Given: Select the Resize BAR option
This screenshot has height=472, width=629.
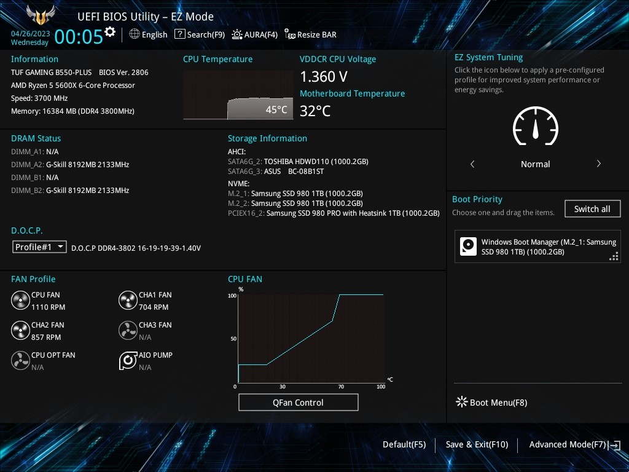Looking at the screenshot, I should tap(316, 34).
